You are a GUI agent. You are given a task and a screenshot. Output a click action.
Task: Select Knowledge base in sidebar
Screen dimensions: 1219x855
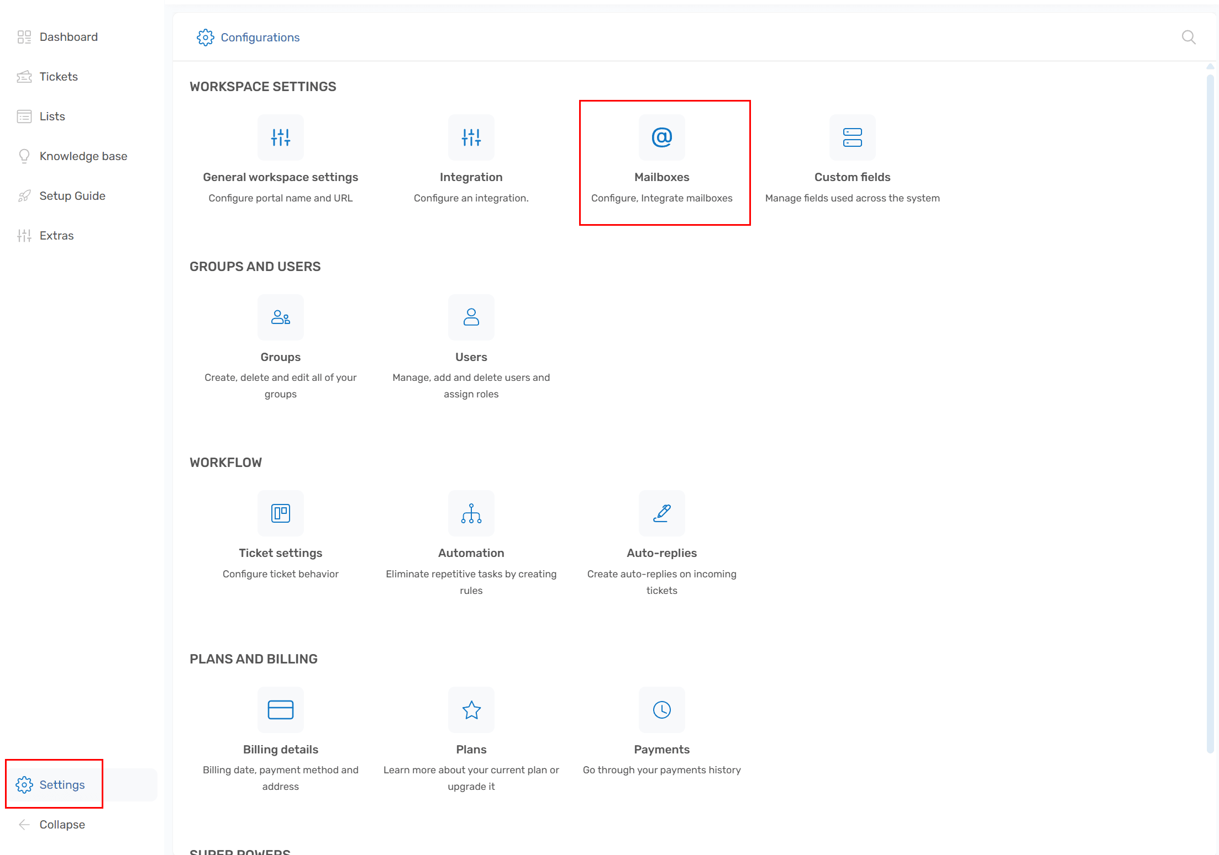click(x=83, y=156)
